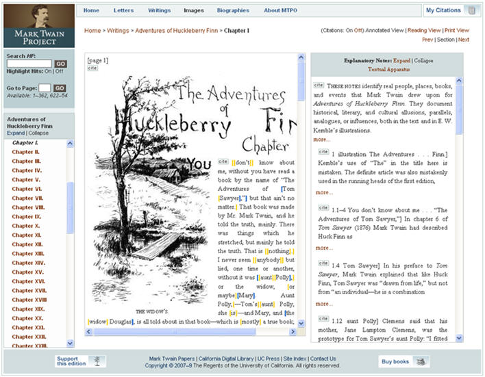Click the cite icon under the page 1 label
The width and height of the screenshot is (485, 377).
coord(92,68)
